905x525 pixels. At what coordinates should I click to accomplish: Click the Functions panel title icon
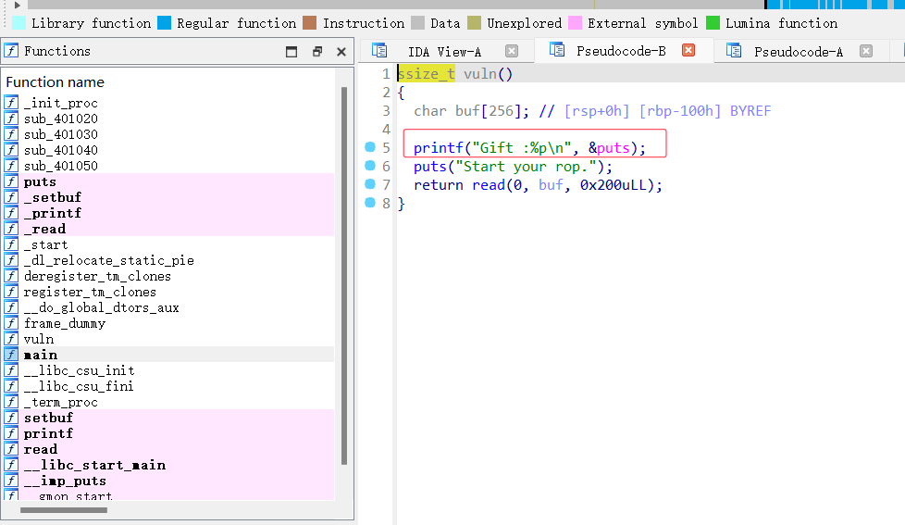[x=11, y=51]
